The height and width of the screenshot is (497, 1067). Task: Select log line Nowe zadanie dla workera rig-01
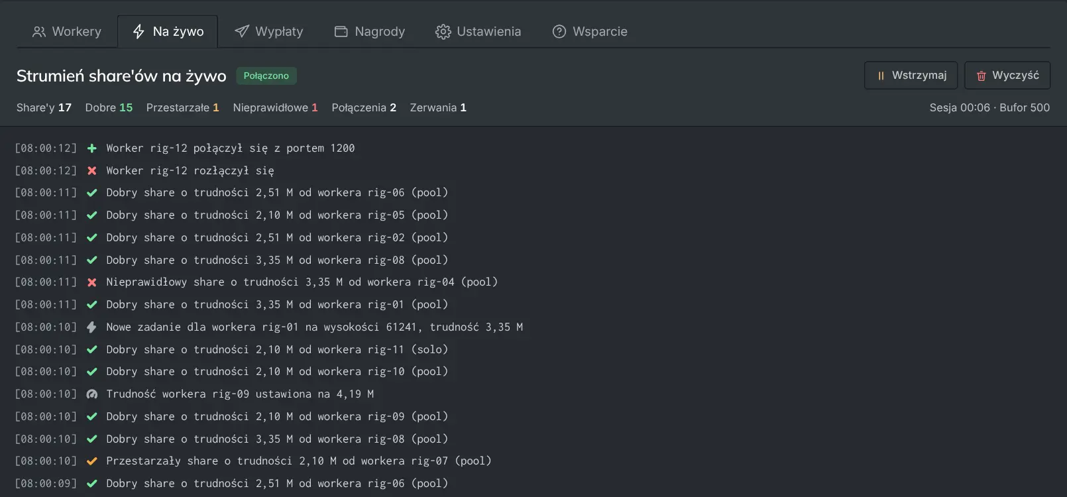tap(533, 327)
